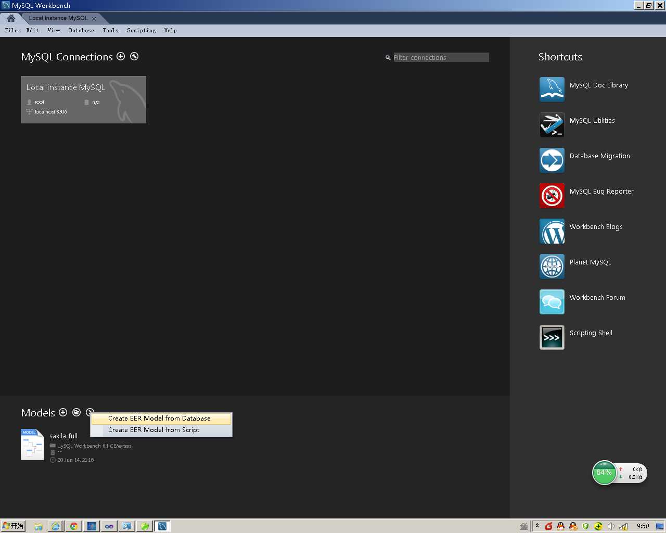Open the Scripting menu
This screenshot has height=533, width=666.
point(142,31)
